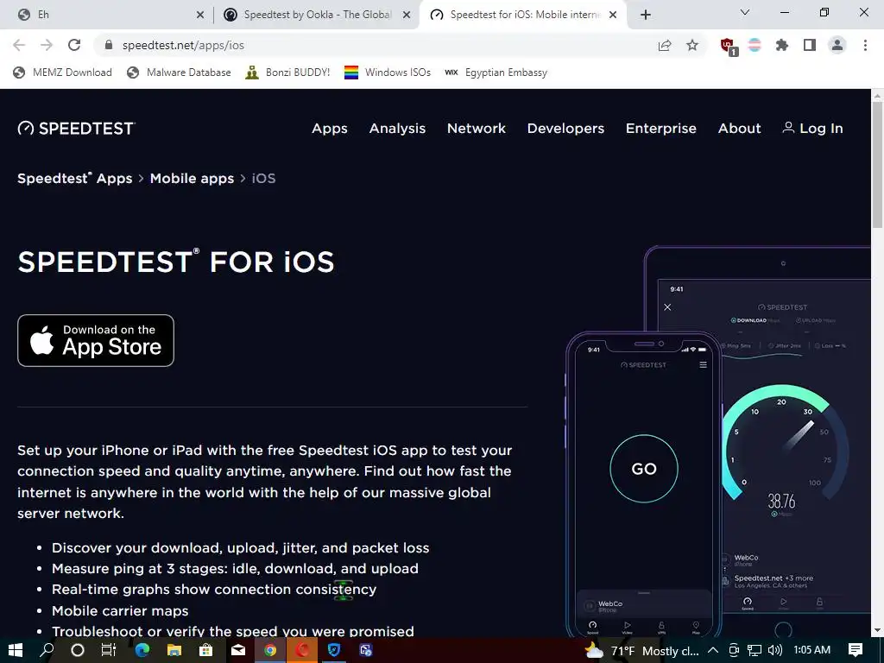Open the Chrome profile avatar
The image size is (884, 663).
837,45
